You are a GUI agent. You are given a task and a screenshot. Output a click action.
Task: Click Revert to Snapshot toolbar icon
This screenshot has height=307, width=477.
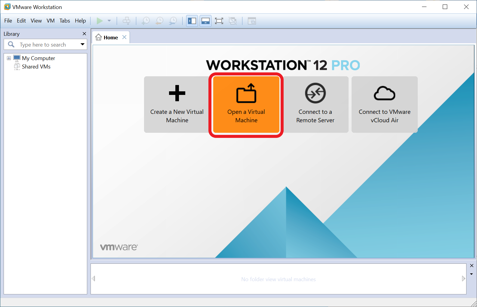coord(159,21)
